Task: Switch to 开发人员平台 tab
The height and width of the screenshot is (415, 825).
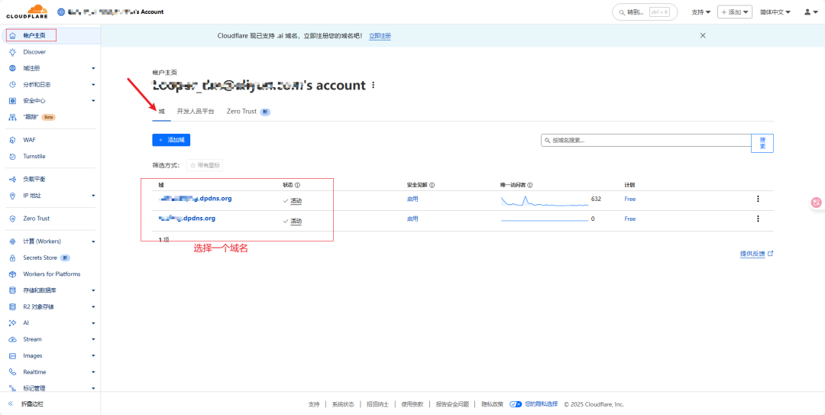Action: 196,112
